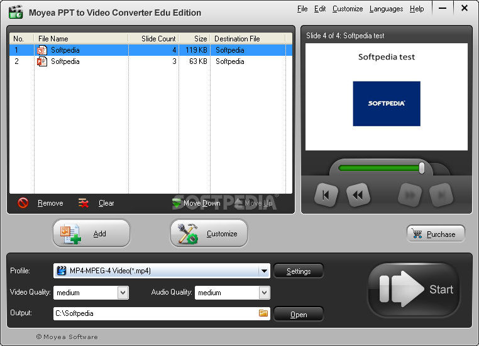Click the Move Up label
The width and height of the screenshot is (479, 346).
[258, 203]
